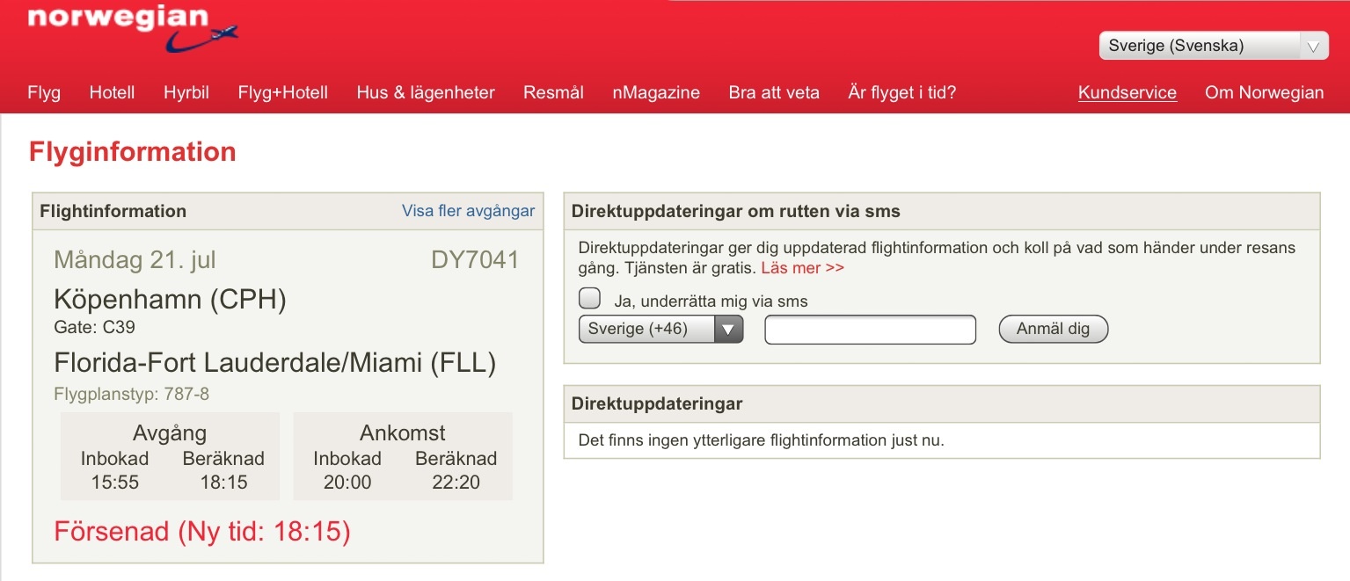
Task: Open Hus & lägenheter menu item
Action: click(x=426, y=92)
